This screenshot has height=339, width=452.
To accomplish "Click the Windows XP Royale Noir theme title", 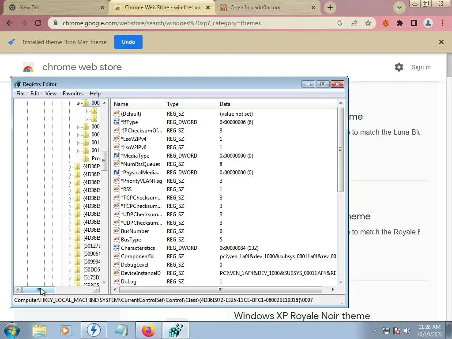I will click(x=302, y=316).
